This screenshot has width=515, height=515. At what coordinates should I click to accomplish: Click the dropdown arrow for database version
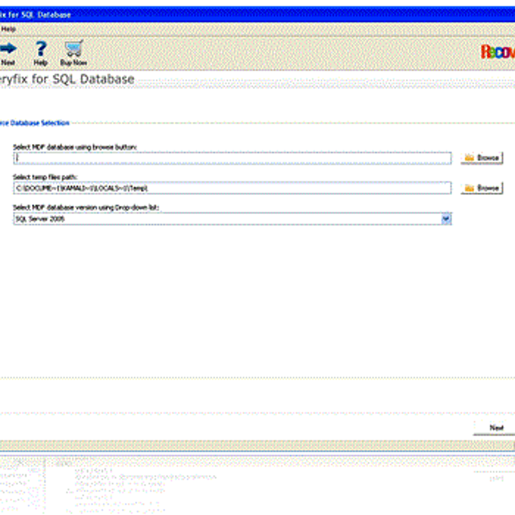point(446,219)
